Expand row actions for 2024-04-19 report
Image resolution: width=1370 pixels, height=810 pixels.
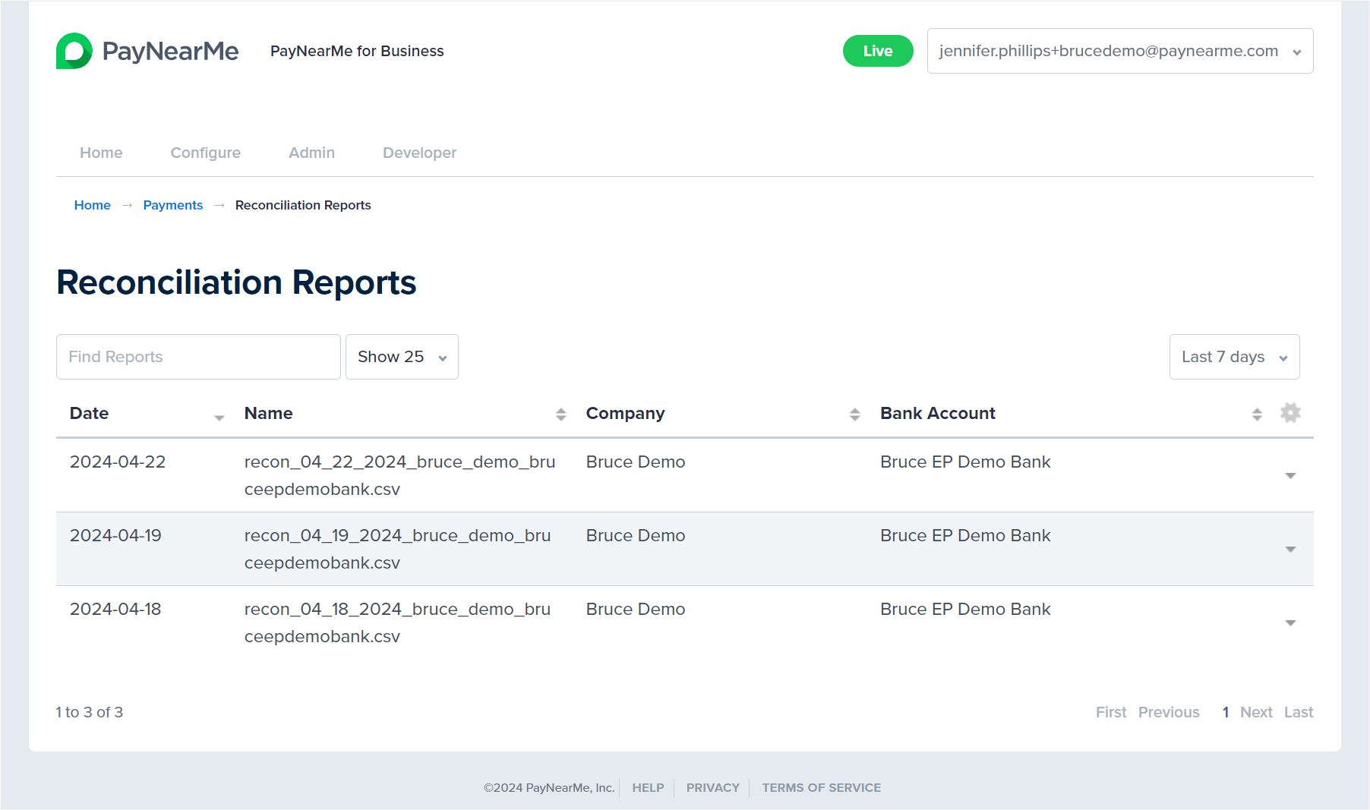(1290, 550)
